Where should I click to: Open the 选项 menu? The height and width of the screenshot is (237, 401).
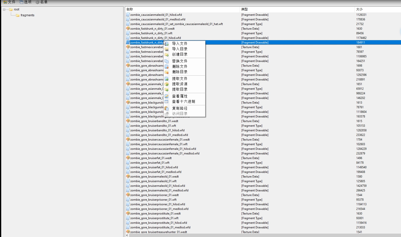point(26,2)
